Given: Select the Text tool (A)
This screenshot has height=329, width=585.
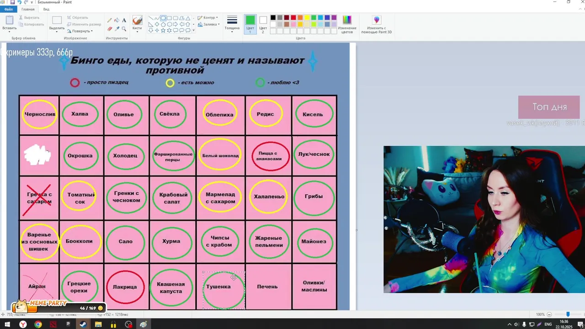Looking at the screenshot, I should tap(124, 20).
